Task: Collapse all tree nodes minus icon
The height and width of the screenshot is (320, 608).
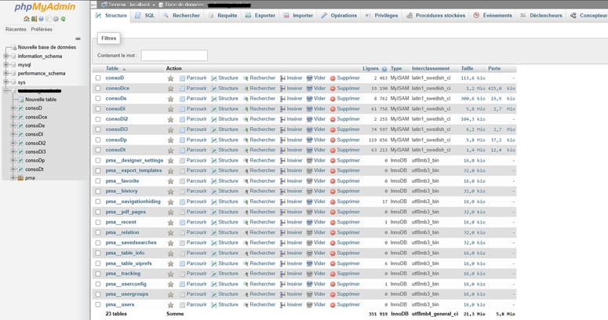Action: pos(78,38)
